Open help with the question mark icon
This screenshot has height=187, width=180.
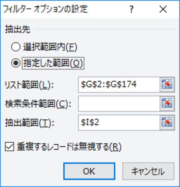pyautogui.click(x=131, y=9)
